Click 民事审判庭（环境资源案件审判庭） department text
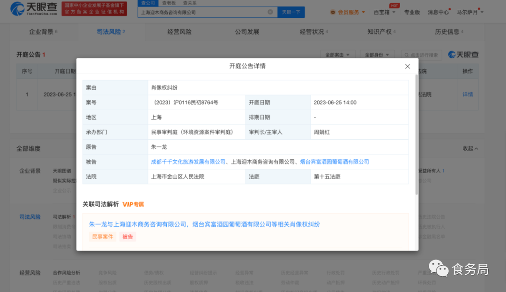Viewport: 506px width, 292px height. click(x=193, y=132)
